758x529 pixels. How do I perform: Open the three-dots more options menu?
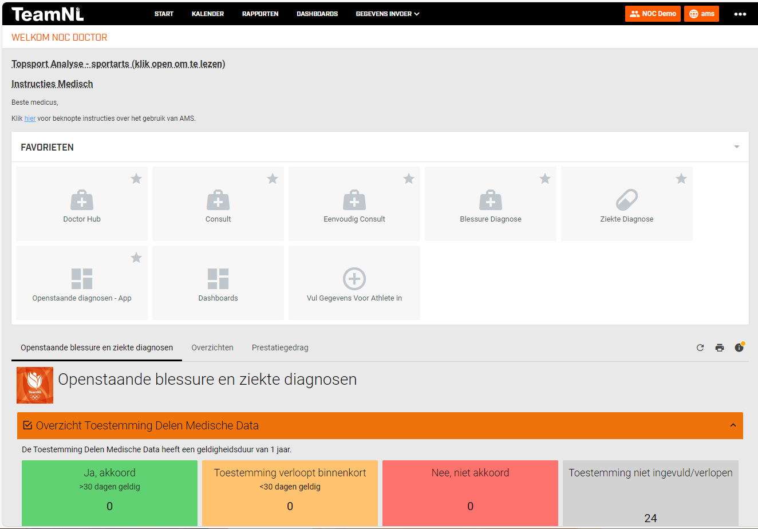pyautogui.click(x=740, y=14)
